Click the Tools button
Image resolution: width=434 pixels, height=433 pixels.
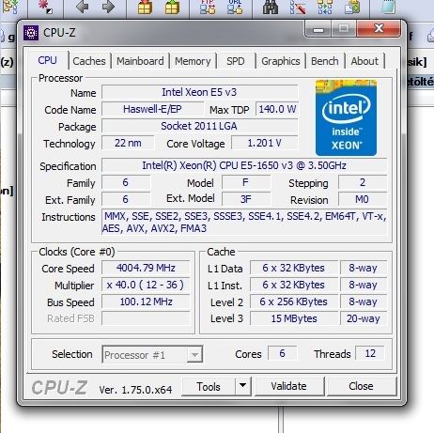[x=209, y=387]
